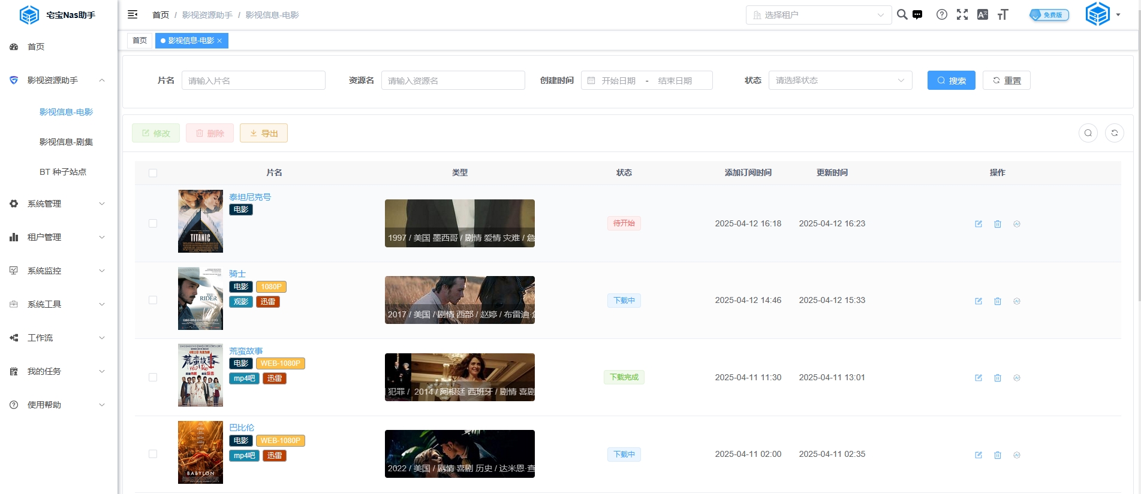Check the 骑士 row checkbox
The height and width of the screenshot is (494, 1141).
153,300
